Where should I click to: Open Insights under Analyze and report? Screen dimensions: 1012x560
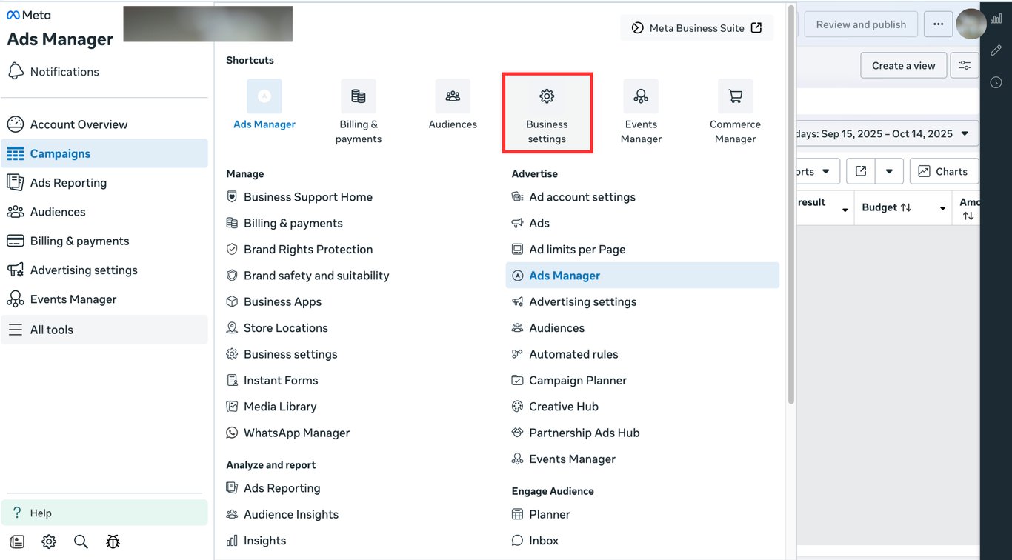(x=256, y=541)
